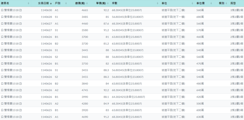This screenshot has height=120, width=244.
Task: Open document icon on the 3990 B1 row
Action: tap(21, 97)
